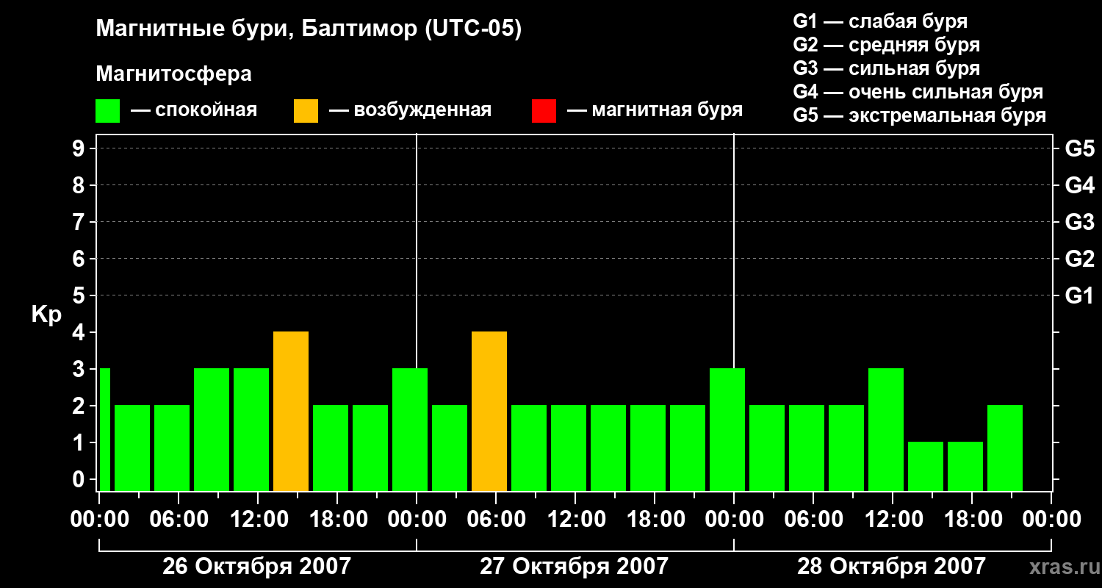Open the xras.ru watermark link
The width and height of the screenshot is (1102, 588).
(x=1061, y=567)
